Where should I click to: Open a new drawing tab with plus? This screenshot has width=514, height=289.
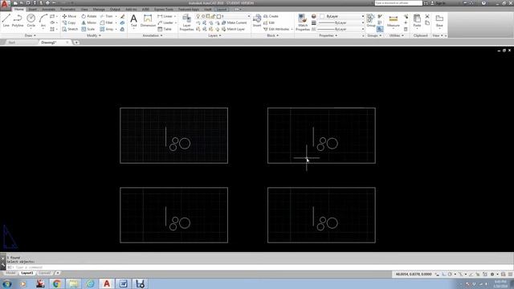[x=76, y=43]
